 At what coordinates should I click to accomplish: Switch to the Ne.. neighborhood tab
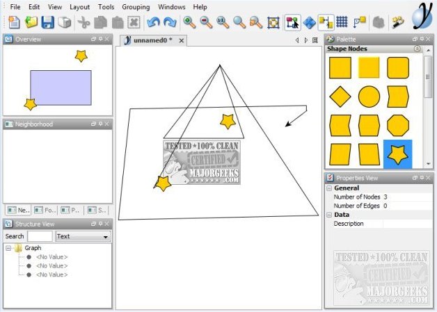[x=18, y=210]
